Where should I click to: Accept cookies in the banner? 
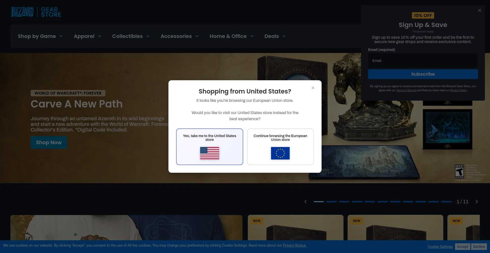(x=462, y=247)
